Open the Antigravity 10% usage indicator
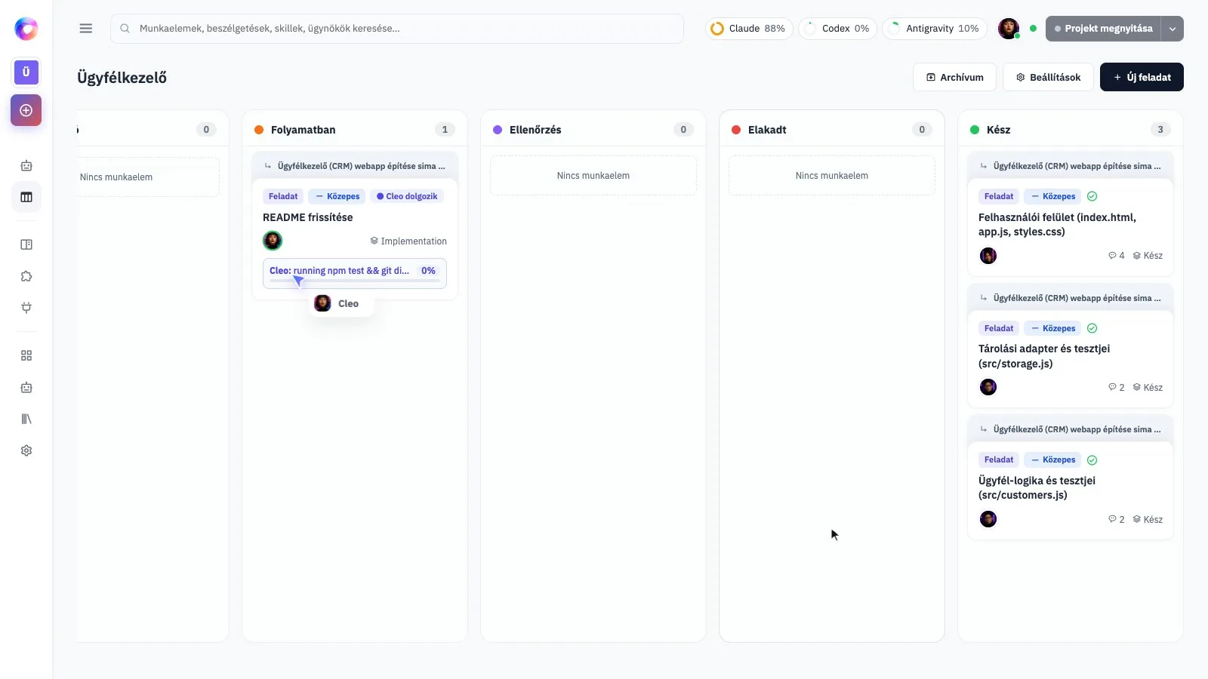The height and width of the screenshot is (679, 1208). [x=935, y=29]
